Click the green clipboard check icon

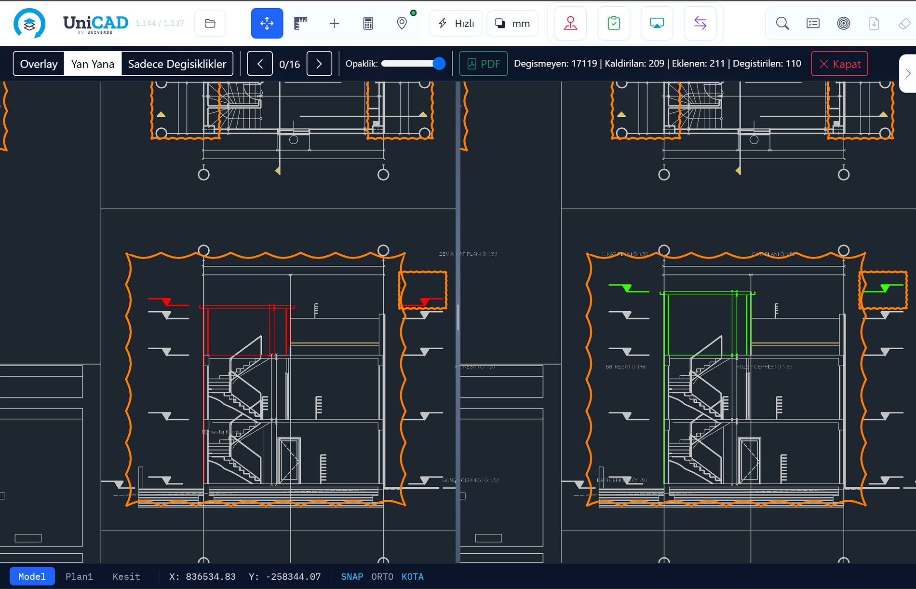pyautogui.click(x=614, y=23)
